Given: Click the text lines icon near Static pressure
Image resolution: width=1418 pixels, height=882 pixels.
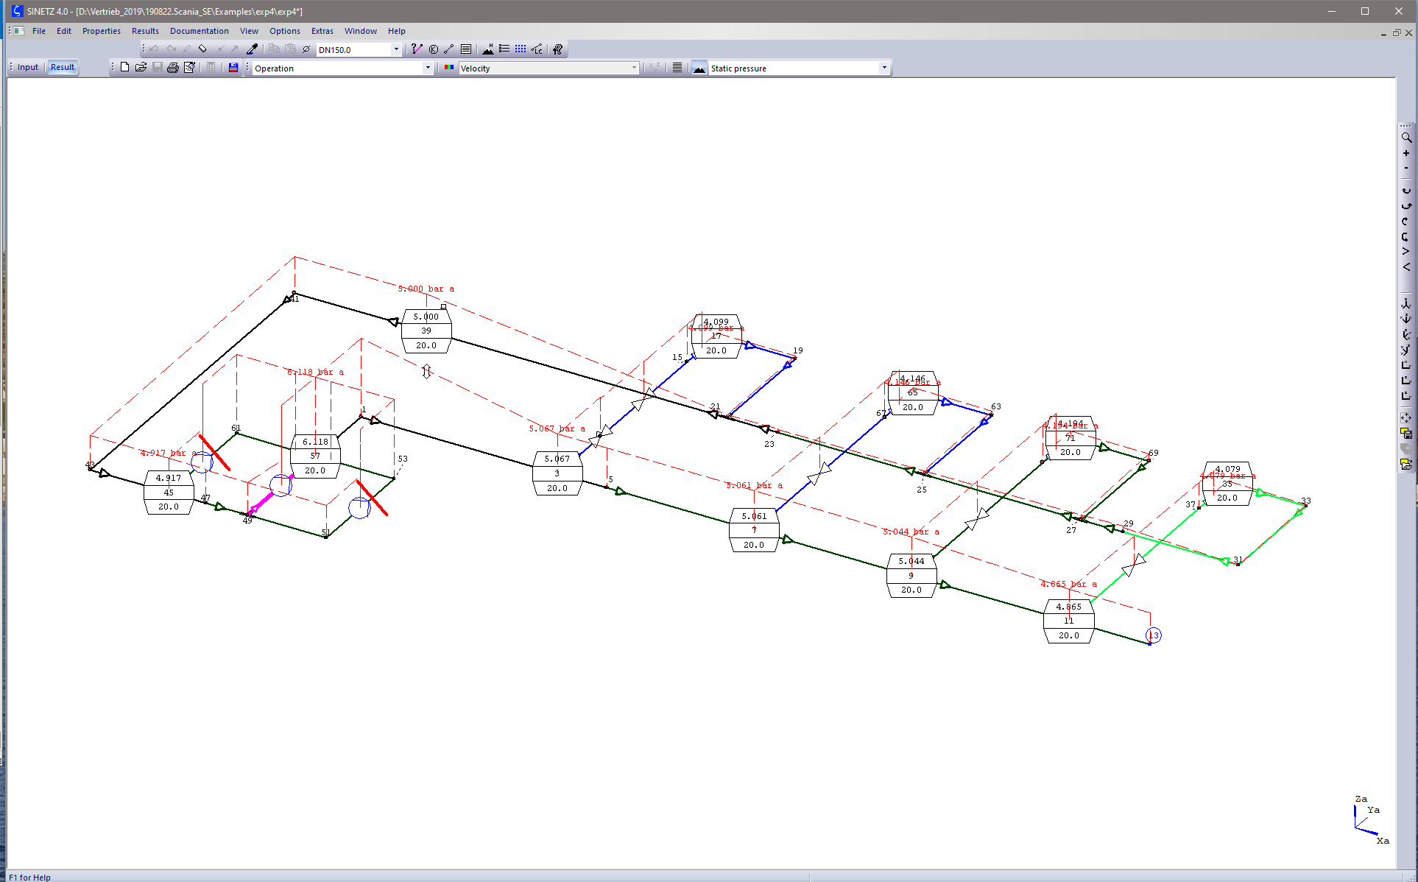Looking at the screenshot, I should [x=677, y=68].
